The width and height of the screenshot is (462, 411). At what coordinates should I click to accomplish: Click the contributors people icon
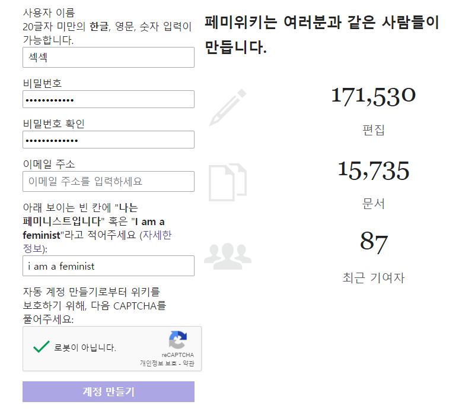point(227,254)
